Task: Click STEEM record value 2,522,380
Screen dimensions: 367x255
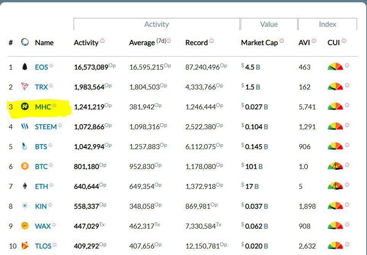Action: point(201,127)
